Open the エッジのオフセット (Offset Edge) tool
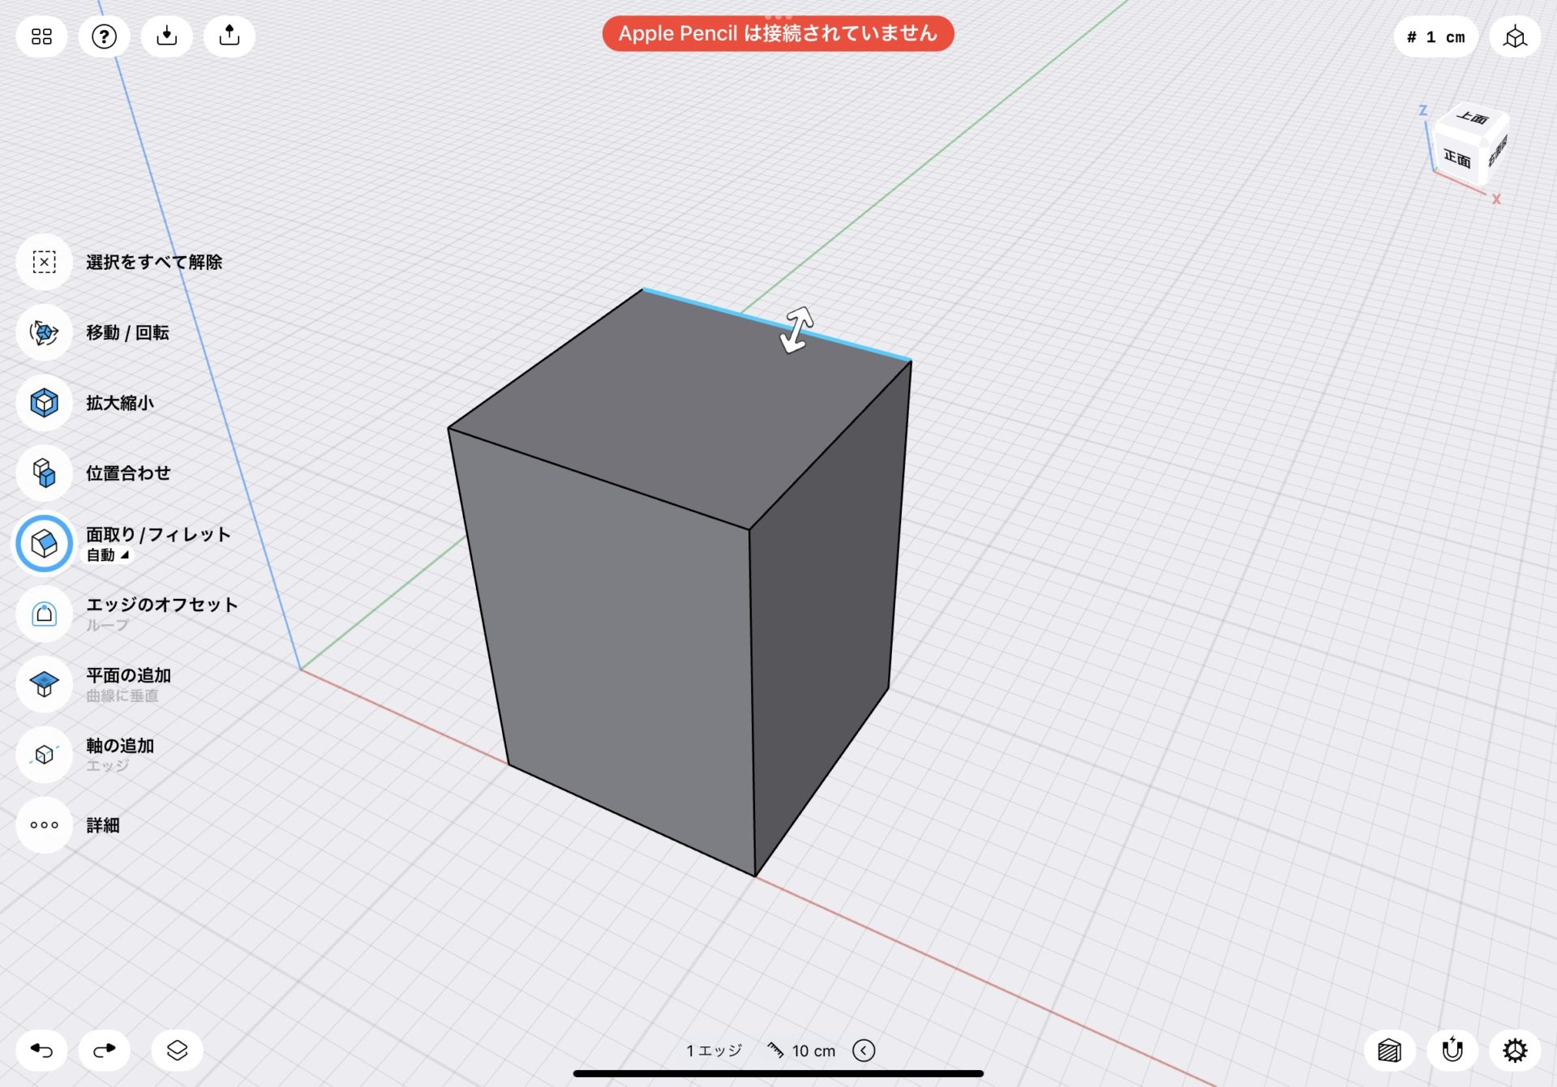Viewport: 1557px width, 1087px height. pyautogui.click(x=44, y=614)
